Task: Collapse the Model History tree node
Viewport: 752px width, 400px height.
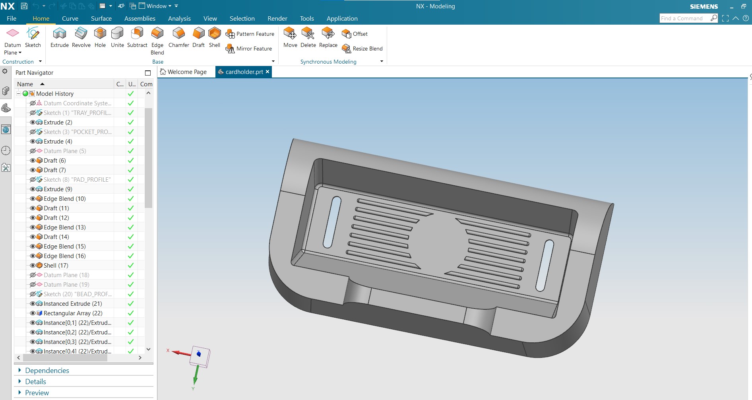Action: click(18, 94)
